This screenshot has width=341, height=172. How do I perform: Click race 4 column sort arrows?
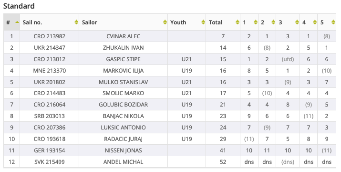click(x=315, y=22)
